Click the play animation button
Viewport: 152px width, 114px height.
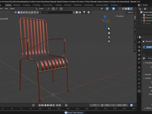coord(48,105)
